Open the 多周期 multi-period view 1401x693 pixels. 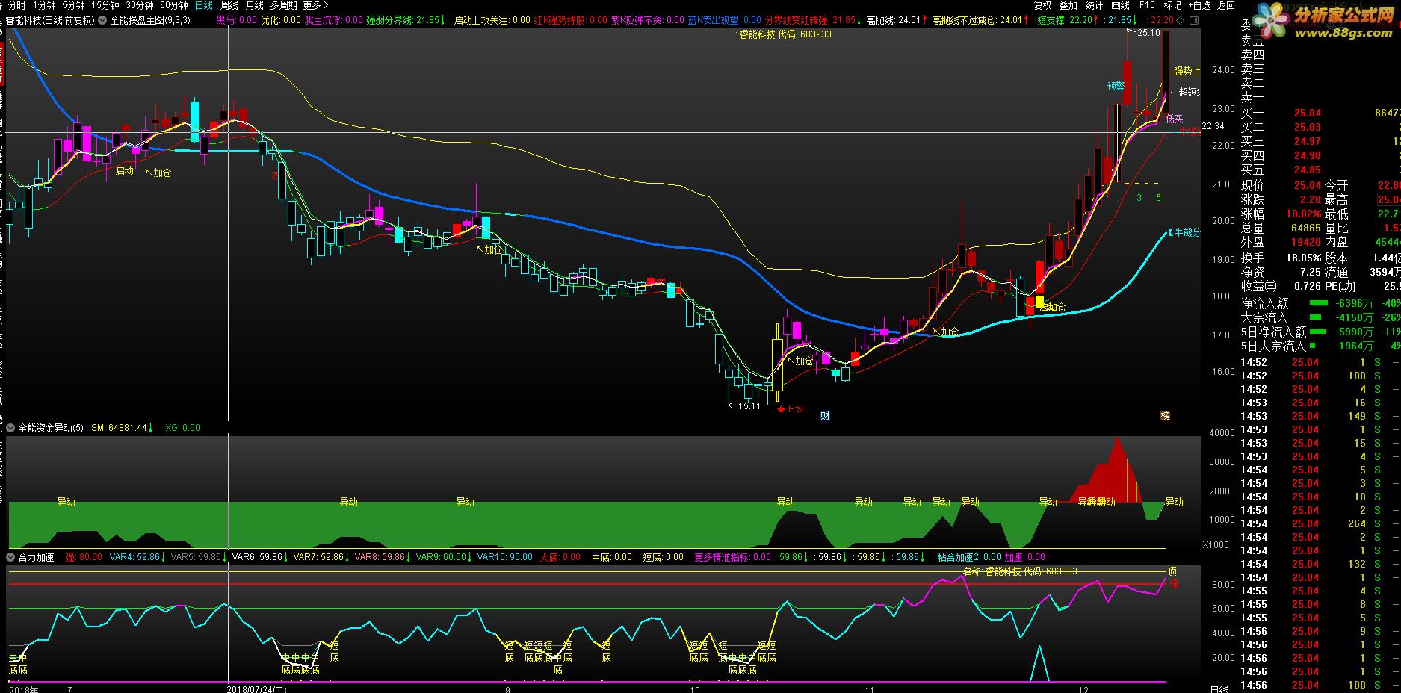(x=283, y=5)
